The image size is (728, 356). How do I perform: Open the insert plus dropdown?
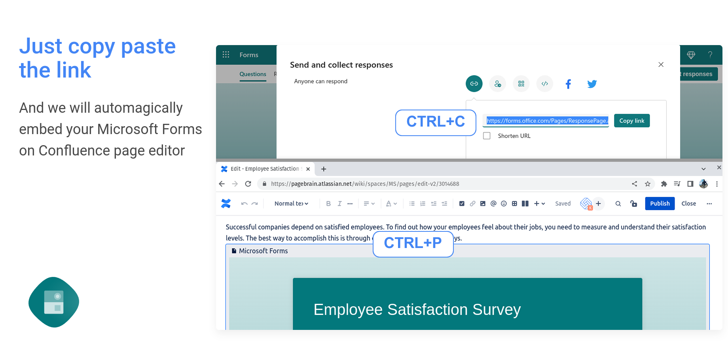[539, 204]
